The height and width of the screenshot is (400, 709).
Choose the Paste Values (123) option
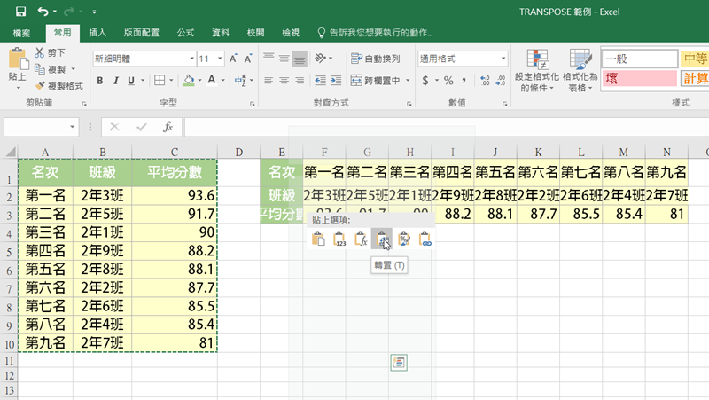click(339, 239)
